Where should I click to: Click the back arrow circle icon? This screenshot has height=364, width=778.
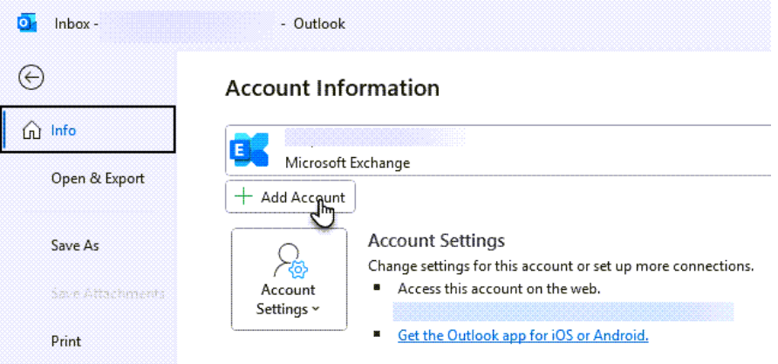pos(31,78)
